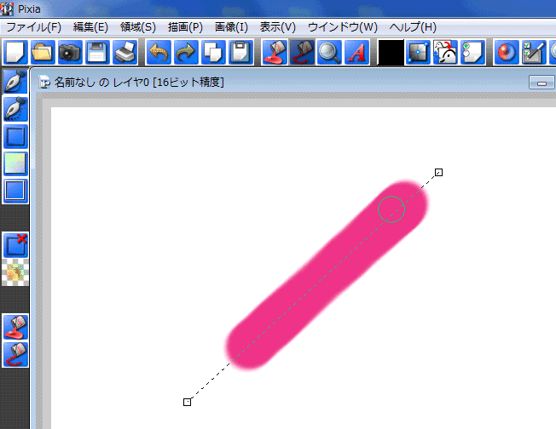This screenshot has width=556, height=429.
Task: Open the 描画(P) menu
Action: (x=185, y=27)
